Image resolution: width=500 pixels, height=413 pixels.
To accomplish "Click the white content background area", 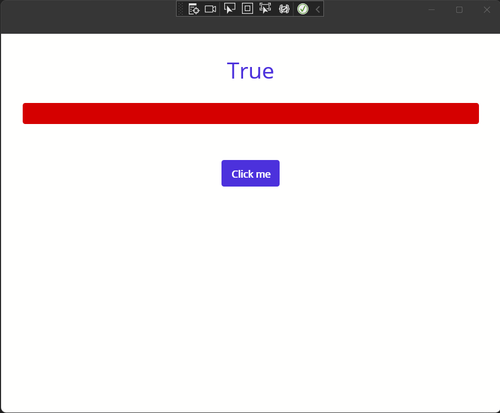I will (x=250, y=277).
